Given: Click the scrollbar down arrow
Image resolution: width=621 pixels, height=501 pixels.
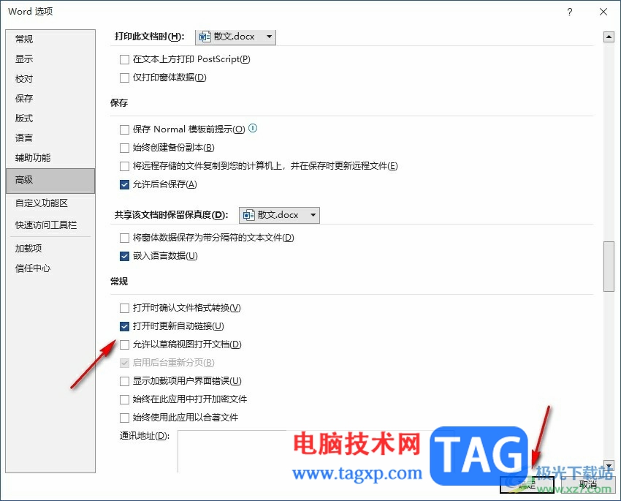Looking at the screenshot, I should (x=609, y=466).
